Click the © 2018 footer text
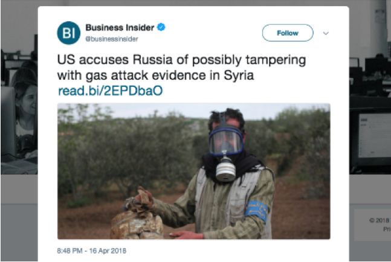The height and width of the screenshot is (262, 391). (380, 220)
